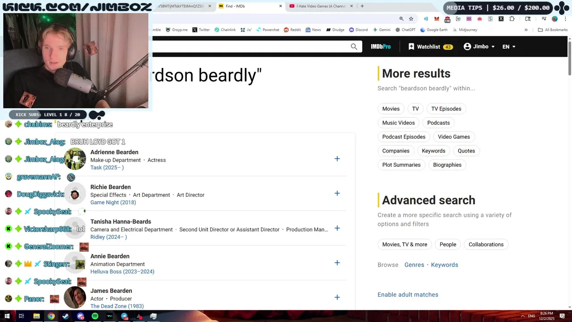Show more bookmarks with the chevron
The width and height of the screenshot is (572, 322).
point(526,30)
